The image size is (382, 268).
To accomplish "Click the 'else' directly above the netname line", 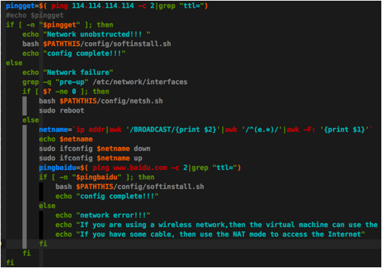I will 31,120.
